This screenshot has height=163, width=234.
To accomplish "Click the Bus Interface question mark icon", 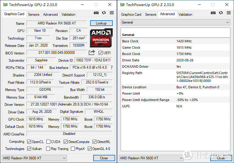I will (x=112, y=67).
